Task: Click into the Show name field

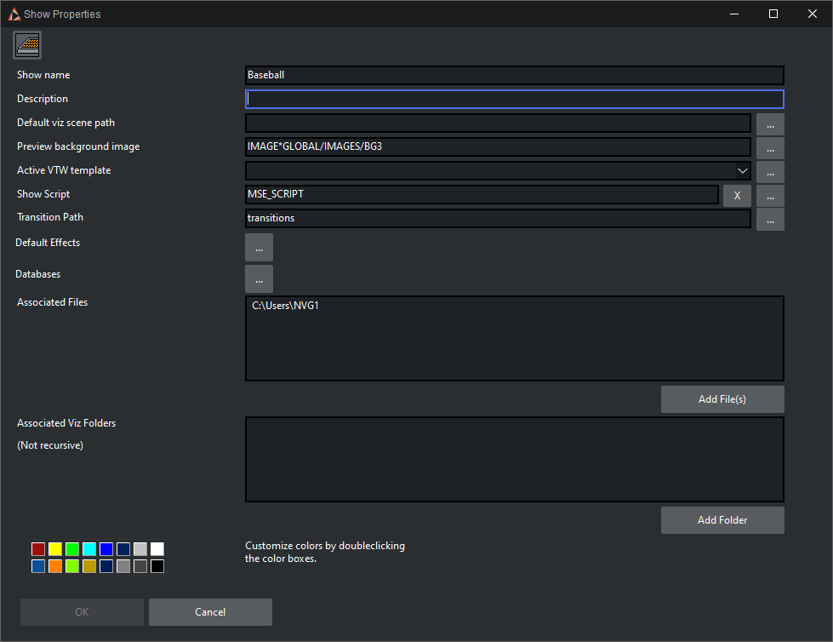Action: (x=514, y=75)
